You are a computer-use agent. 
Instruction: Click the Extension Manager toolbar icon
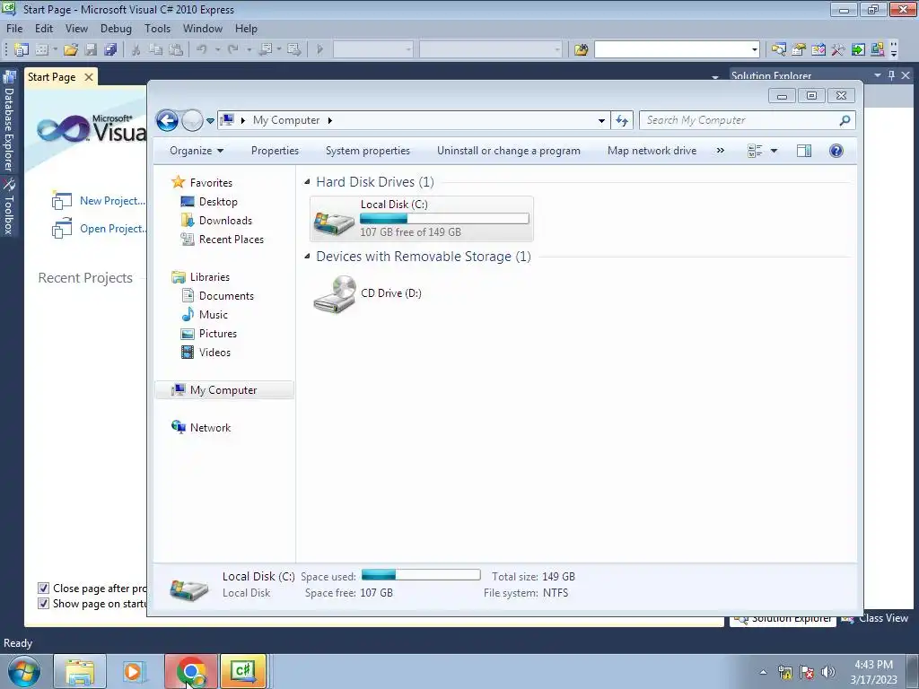[878, 50]
